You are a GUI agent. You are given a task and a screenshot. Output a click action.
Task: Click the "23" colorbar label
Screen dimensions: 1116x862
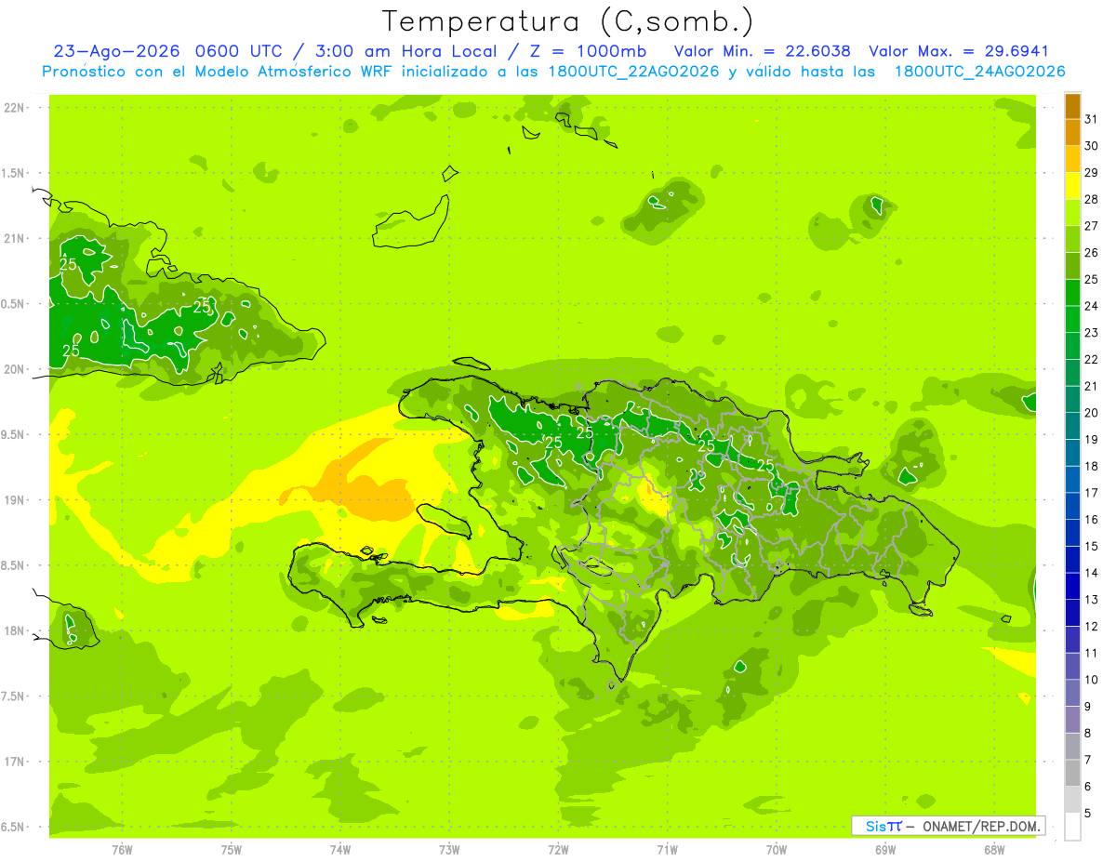click(1092, 333)
